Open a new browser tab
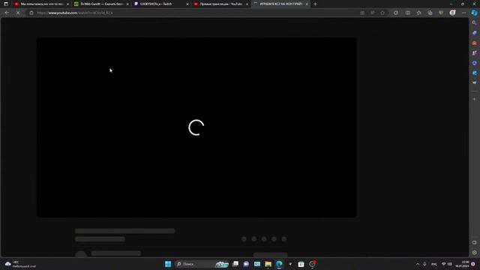 [315, 4]
